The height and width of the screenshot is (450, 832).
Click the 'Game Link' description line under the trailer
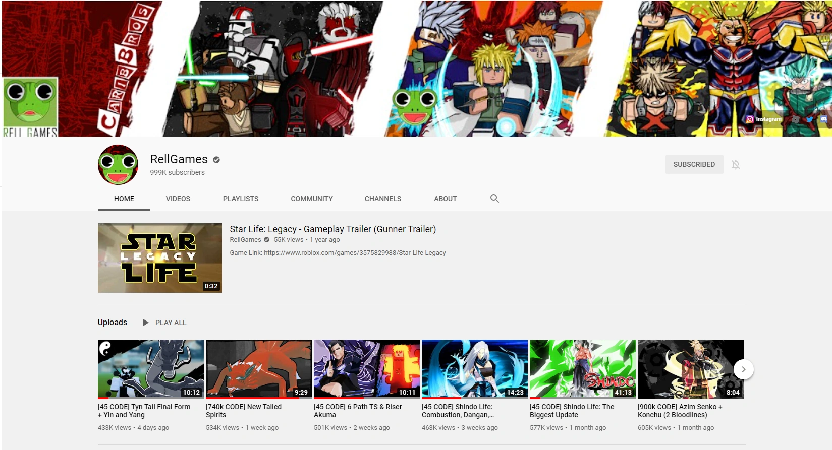pyautogui.click(x=338, y=253)
